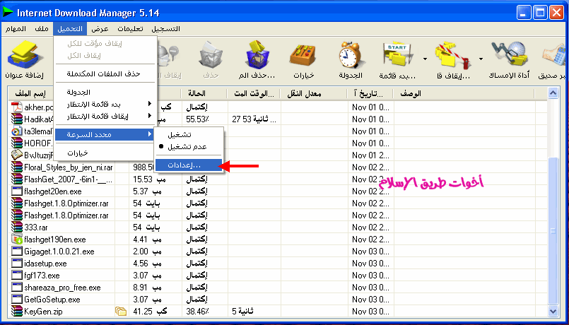Sort by the إسم الملف (File name) column header
Image resolution: width=569 pixels, height=325 pixels.
(31, 93)
